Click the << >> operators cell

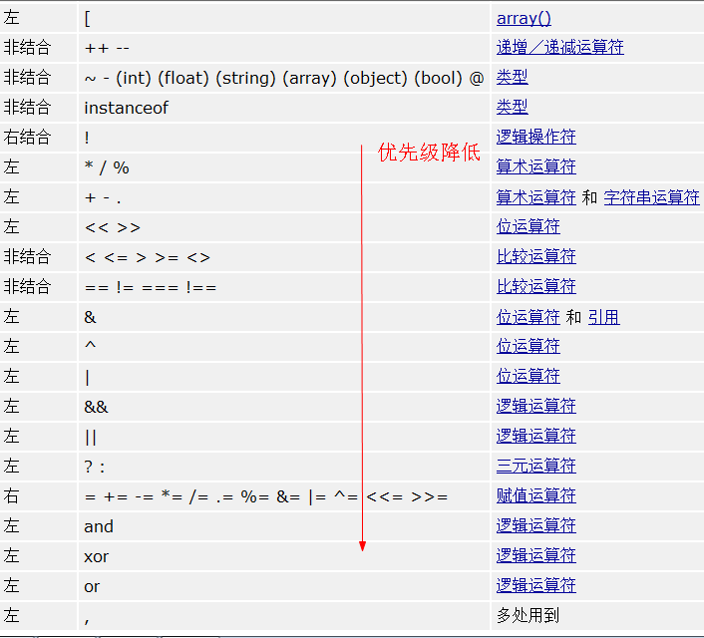(x=284, y=227)
